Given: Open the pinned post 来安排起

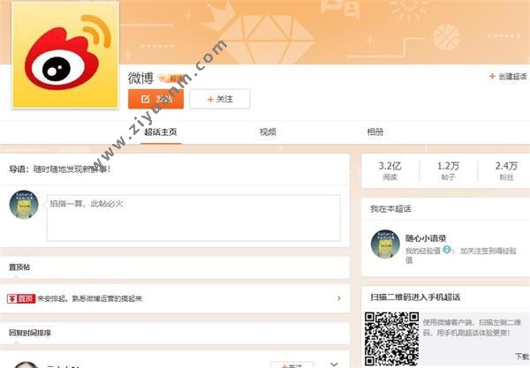Looking at the screenshot, I should click(90, 298).
